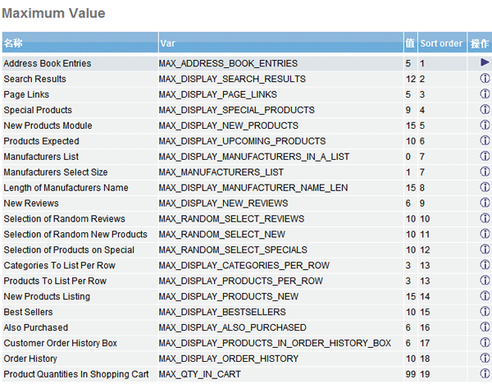
Task: Click the arrow icon for Address Book Entries
Action: pos(484,63)
